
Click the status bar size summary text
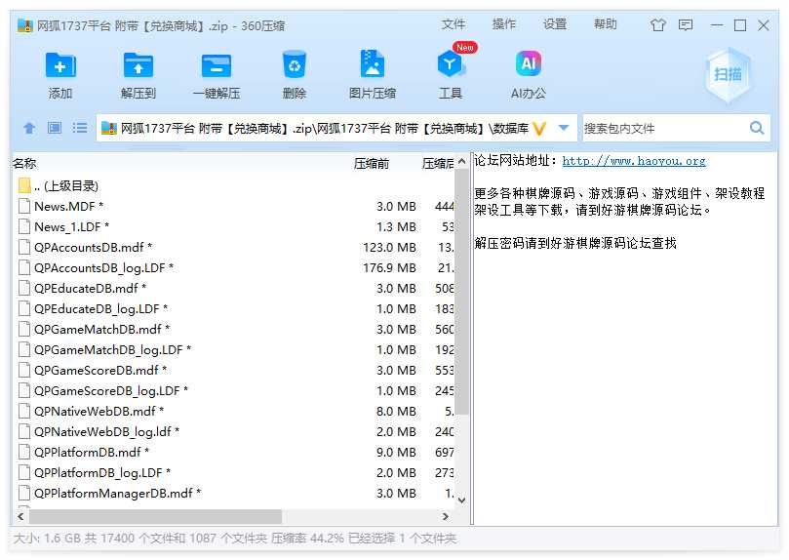coord(234,539)
